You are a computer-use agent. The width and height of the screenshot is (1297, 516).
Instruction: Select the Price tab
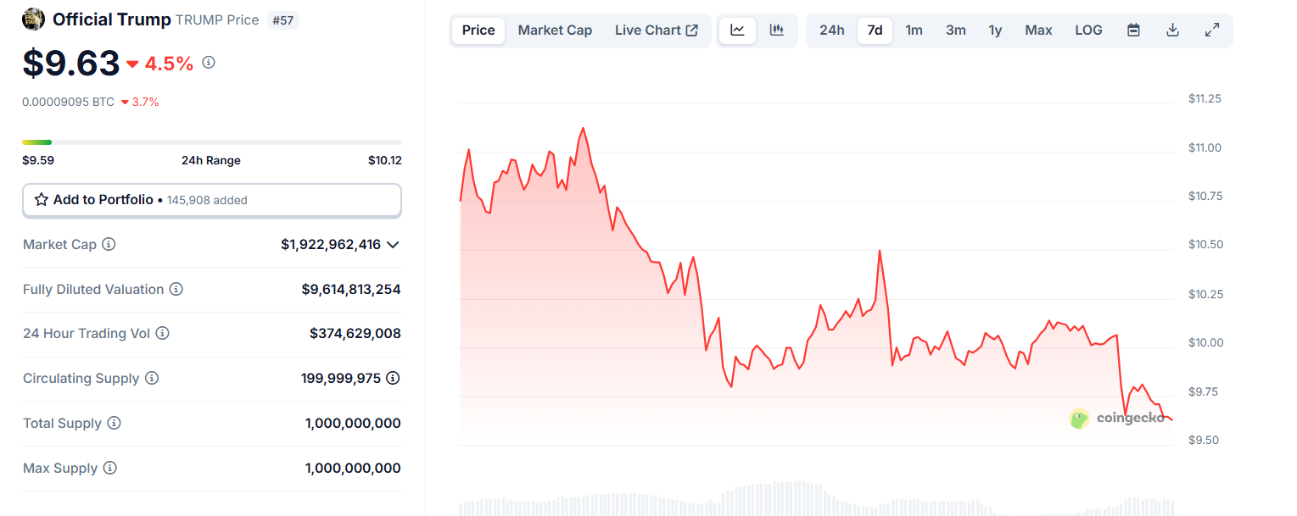pos(478,31)
